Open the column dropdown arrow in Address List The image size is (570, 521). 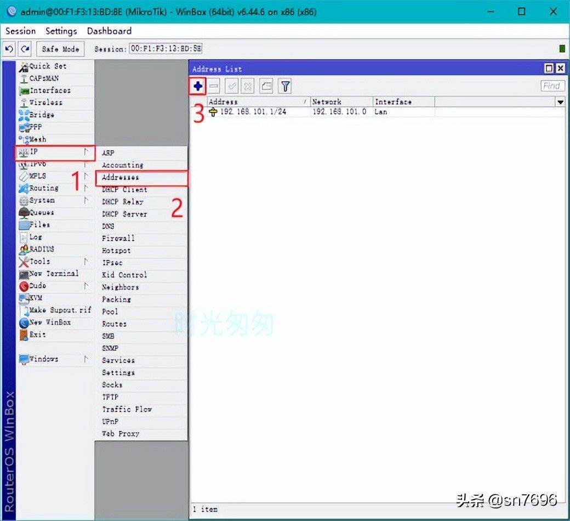click(x=560, y=102)
